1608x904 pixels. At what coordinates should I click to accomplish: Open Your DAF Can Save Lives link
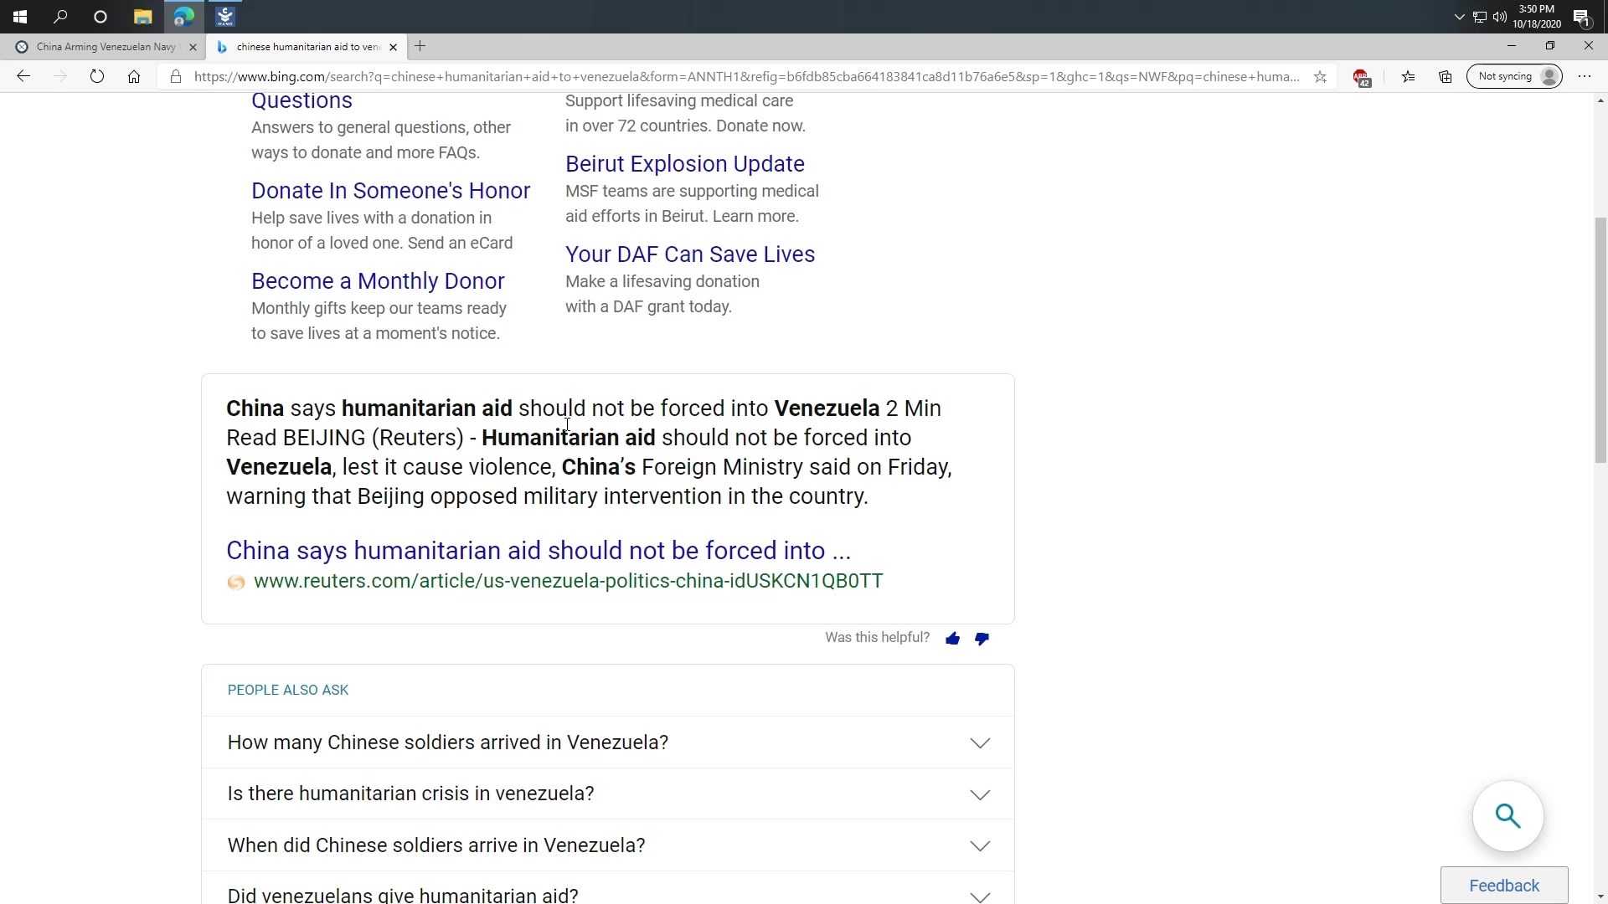point(689,254)
